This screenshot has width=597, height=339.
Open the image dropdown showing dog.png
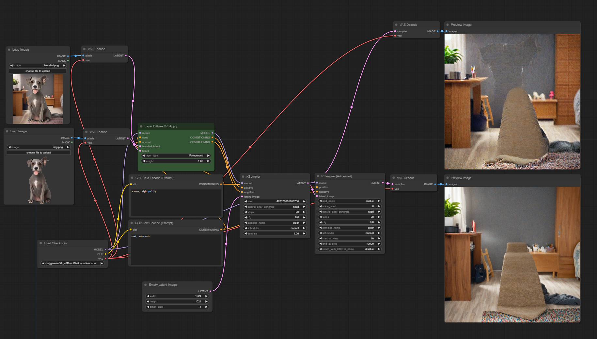click(39, 147)
